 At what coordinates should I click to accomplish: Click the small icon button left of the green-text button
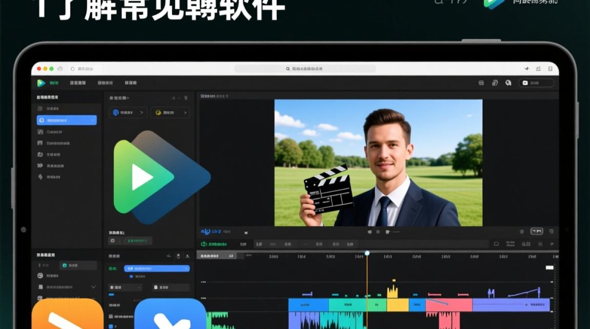tap(113, 241)
